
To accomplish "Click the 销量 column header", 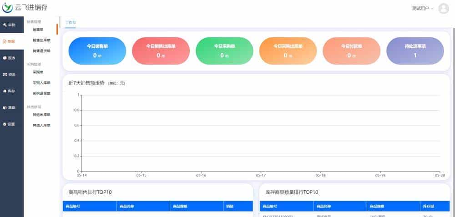I will [238, 206].
